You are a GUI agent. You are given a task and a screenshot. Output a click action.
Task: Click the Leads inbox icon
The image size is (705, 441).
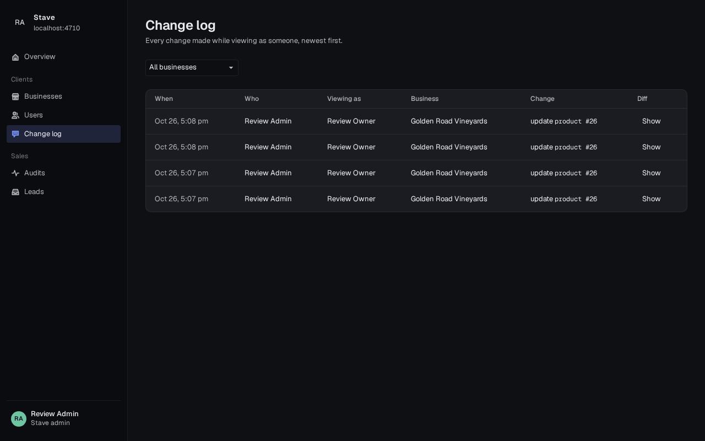pos(15,192)
